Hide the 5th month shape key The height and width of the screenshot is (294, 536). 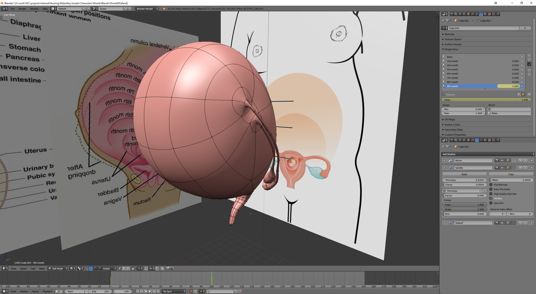pos(522,69)
